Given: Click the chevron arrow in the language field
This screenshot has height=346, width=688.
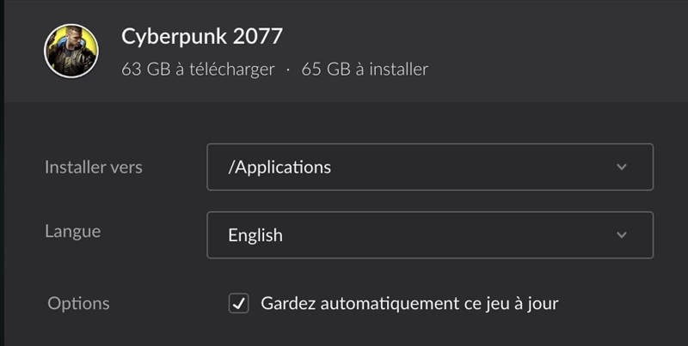Looking at the screenshot, I should click(x=622, y=234).
